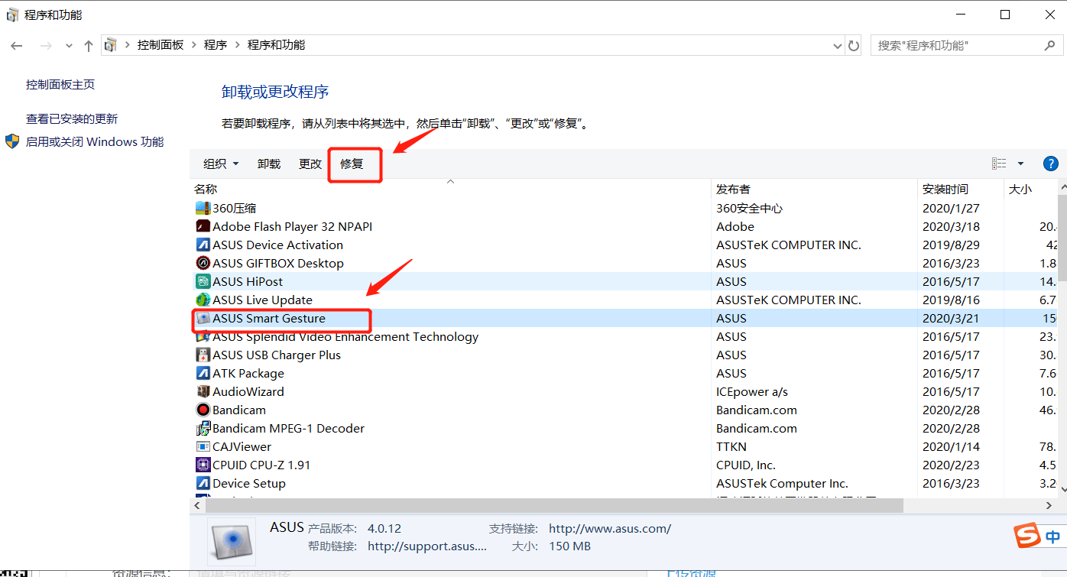Click the http://www.asus.com/ support link

610,528
